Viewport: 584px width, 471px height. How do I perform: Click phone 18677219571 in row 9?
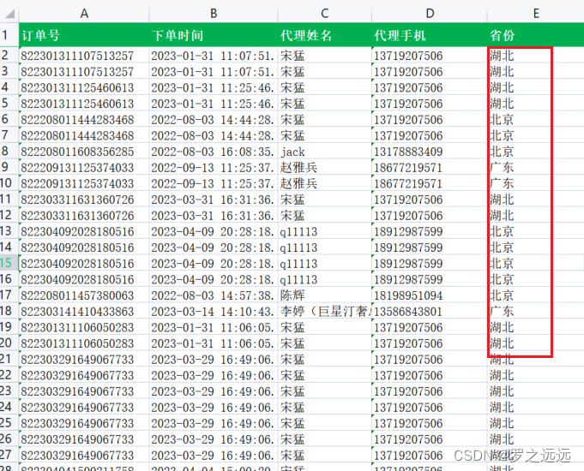click(x=430, y=167)
